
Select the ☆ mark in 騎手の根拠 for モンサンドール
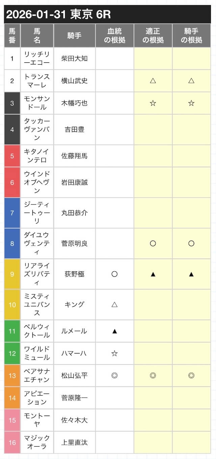tap(191, 103)
